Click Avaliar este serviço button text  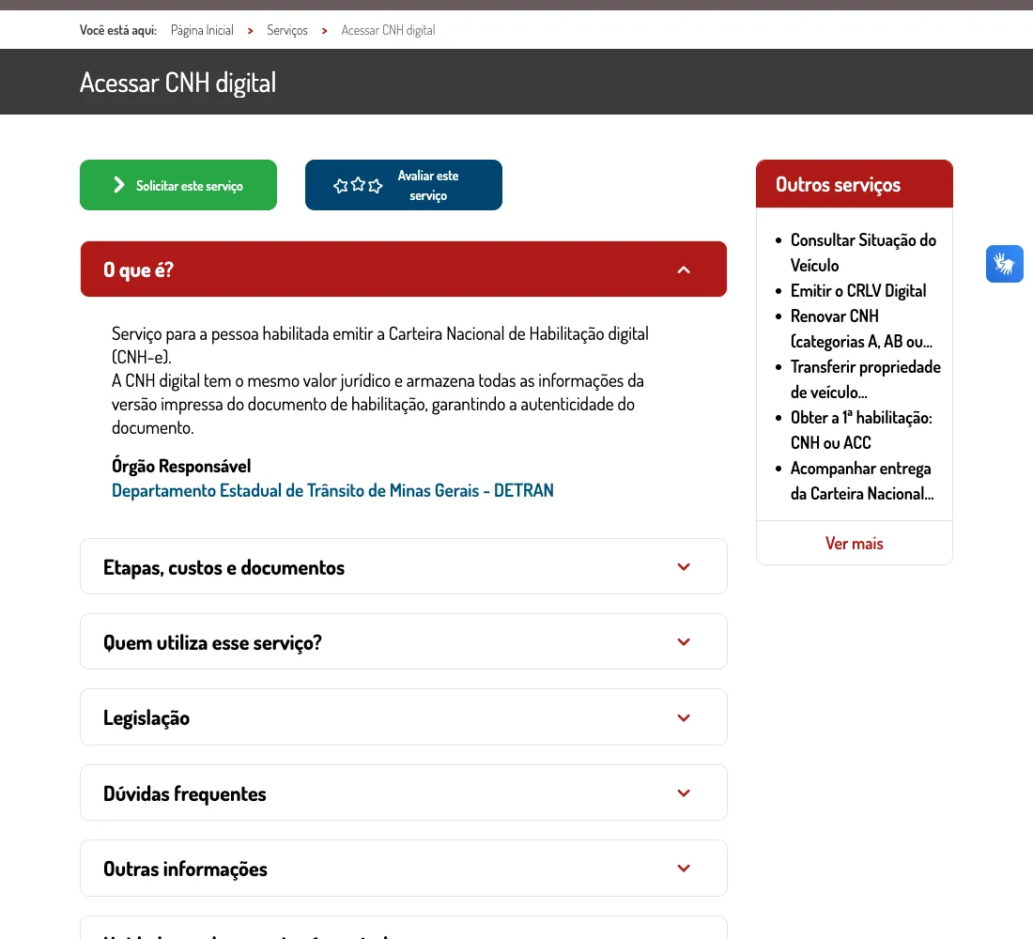point(428,185)
